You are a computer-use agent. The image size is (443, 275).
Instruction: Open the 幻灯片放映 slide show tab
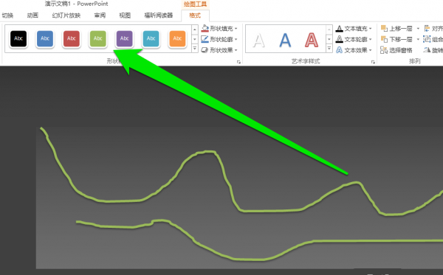coord(66,15)
